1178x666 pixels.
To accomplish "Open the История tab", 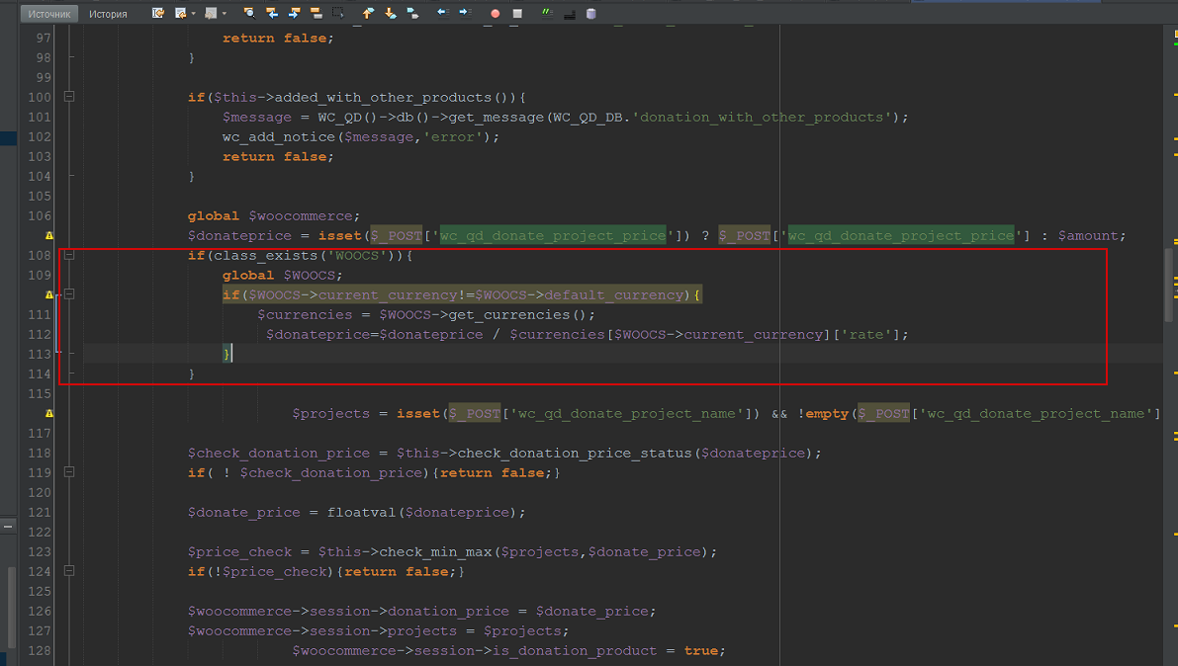I will tap(108, 14).
